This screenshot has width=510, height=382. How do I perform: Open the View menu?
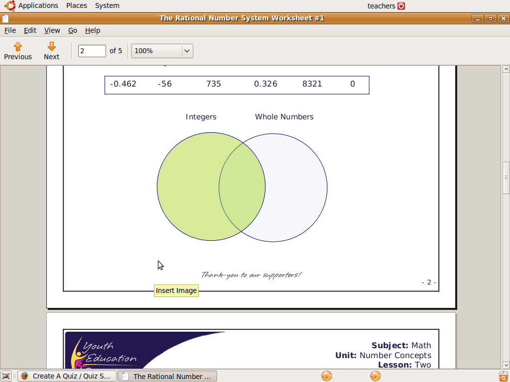pyautogui.click(x=52, y=30)
